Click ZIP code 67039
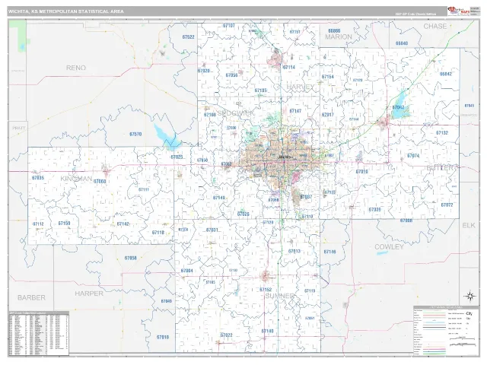The width and height of the screenshot is (487, 365). [374, 210]
